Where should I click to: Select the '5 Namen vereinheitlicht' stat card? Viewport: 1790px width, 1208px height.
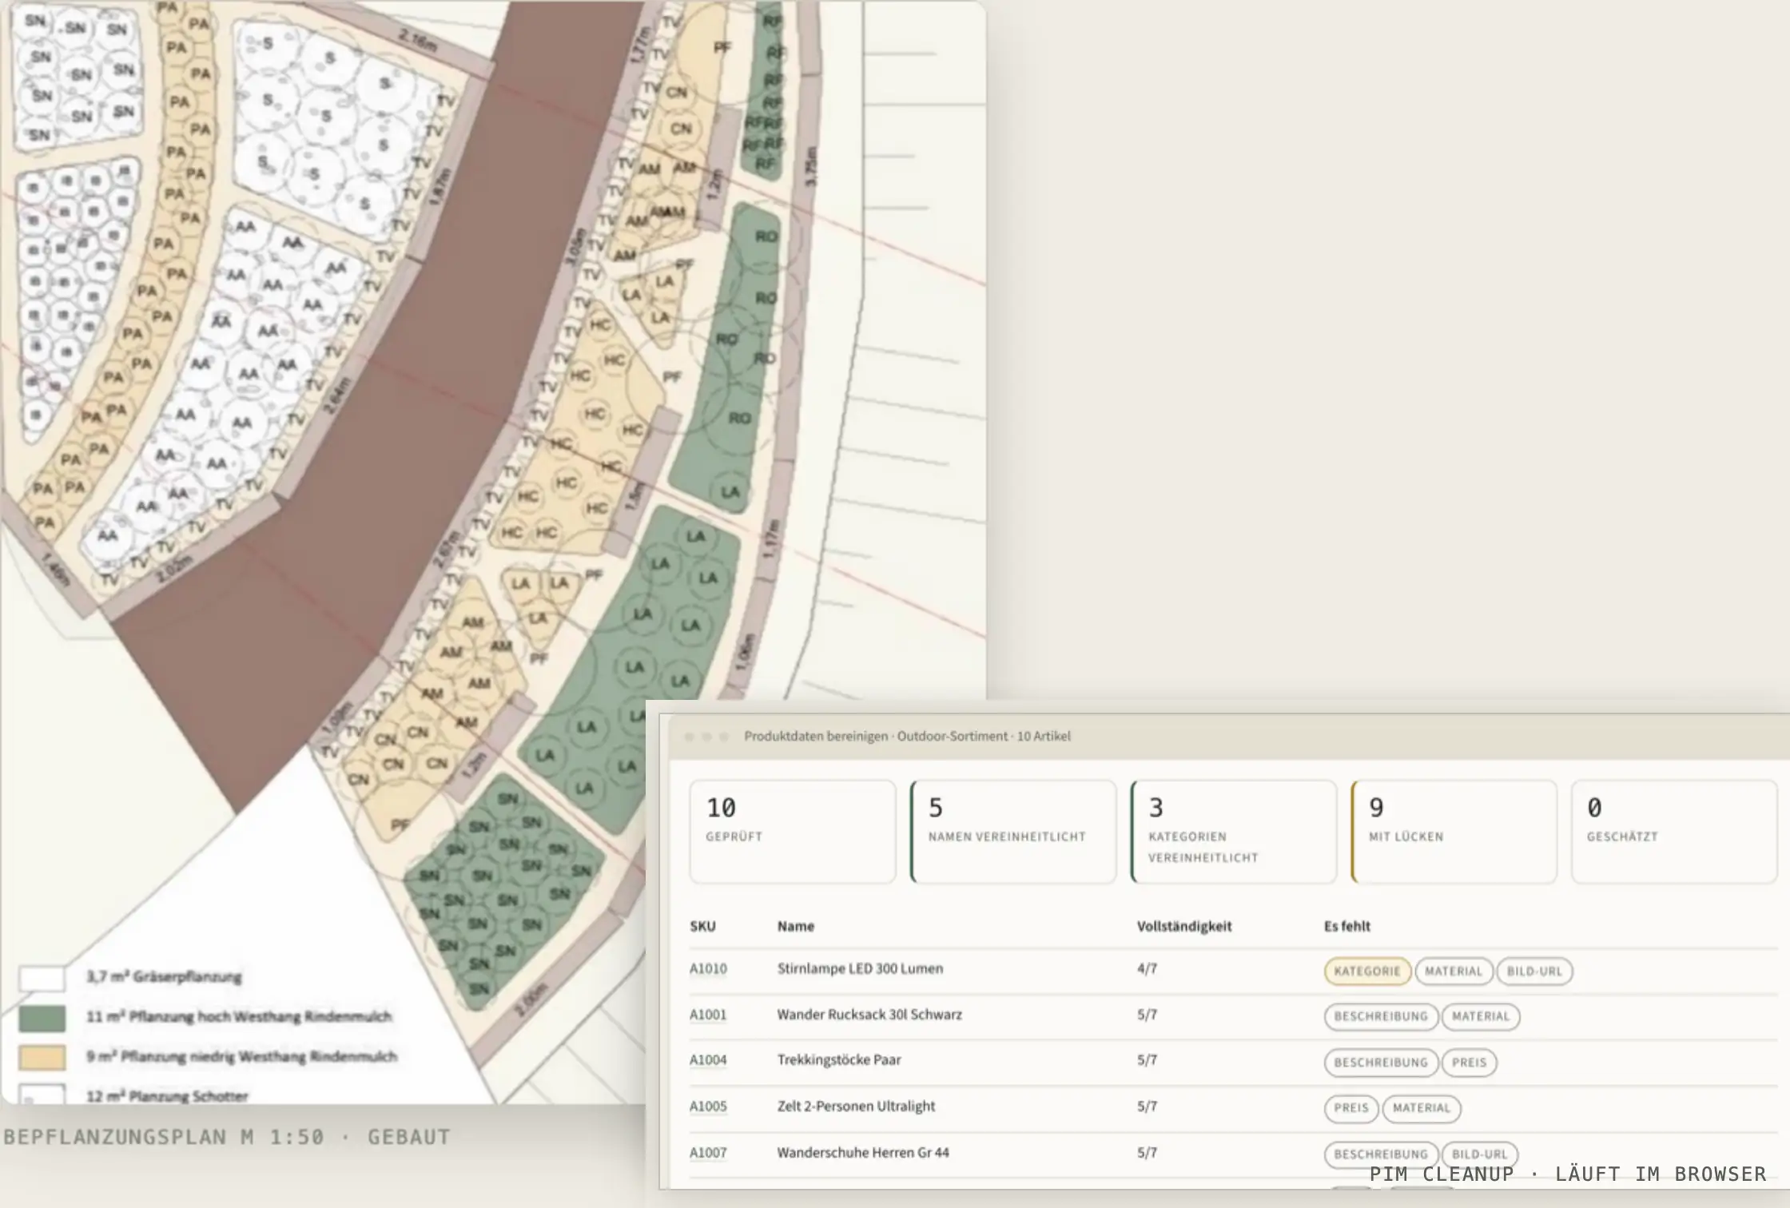coord(1013,832)
